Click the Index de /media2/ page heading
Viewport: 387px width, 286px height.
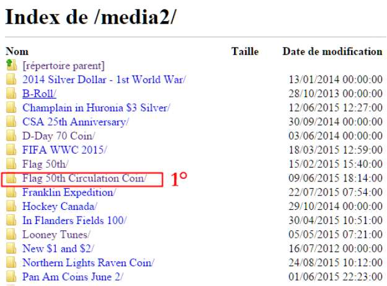coord(91,17)
